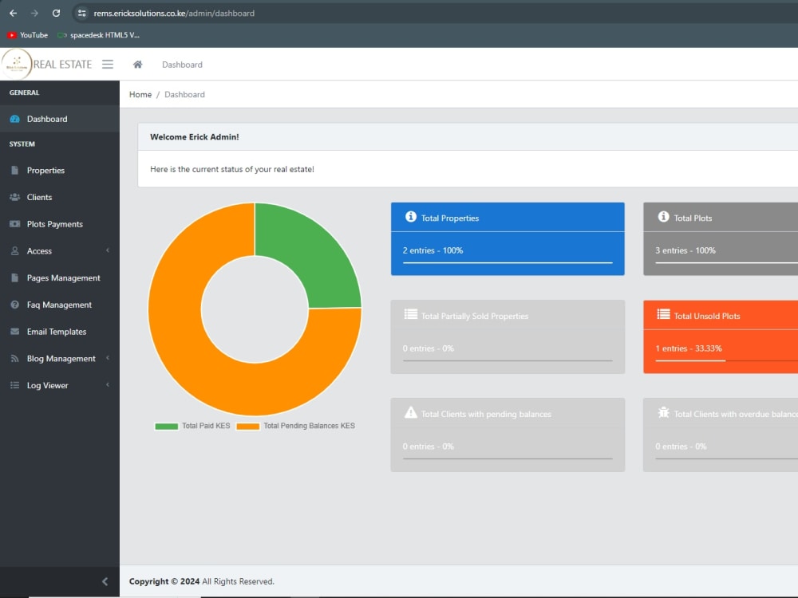Click Home in the breadcrumb
Image resolution: width=798 pixels, height=598 pixels.
(140, 95)
